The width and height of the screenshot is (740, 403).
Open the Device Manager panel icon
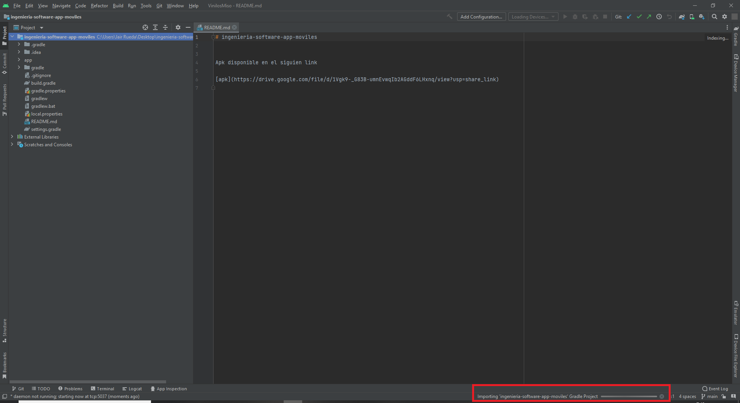point(736,73)
